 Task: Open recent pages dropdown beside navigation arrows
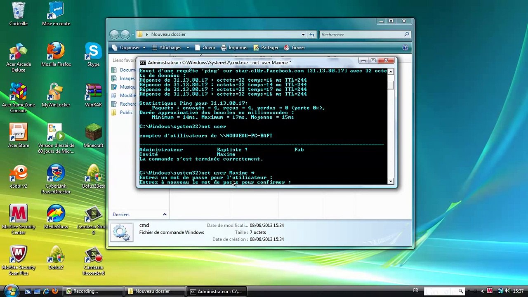132,35
